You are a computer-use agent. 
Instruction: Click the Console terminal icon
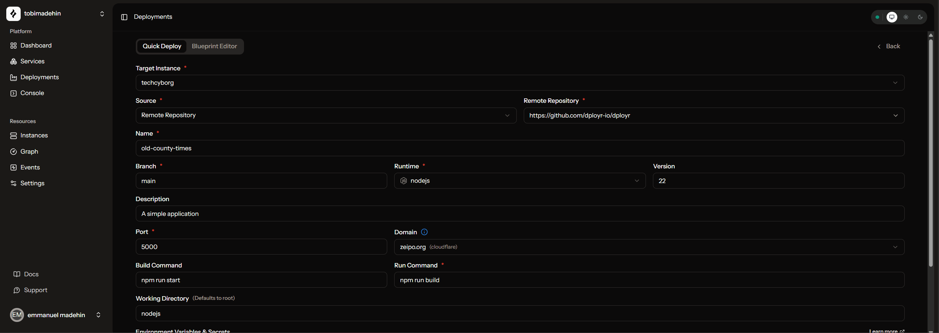pos(14,93)
